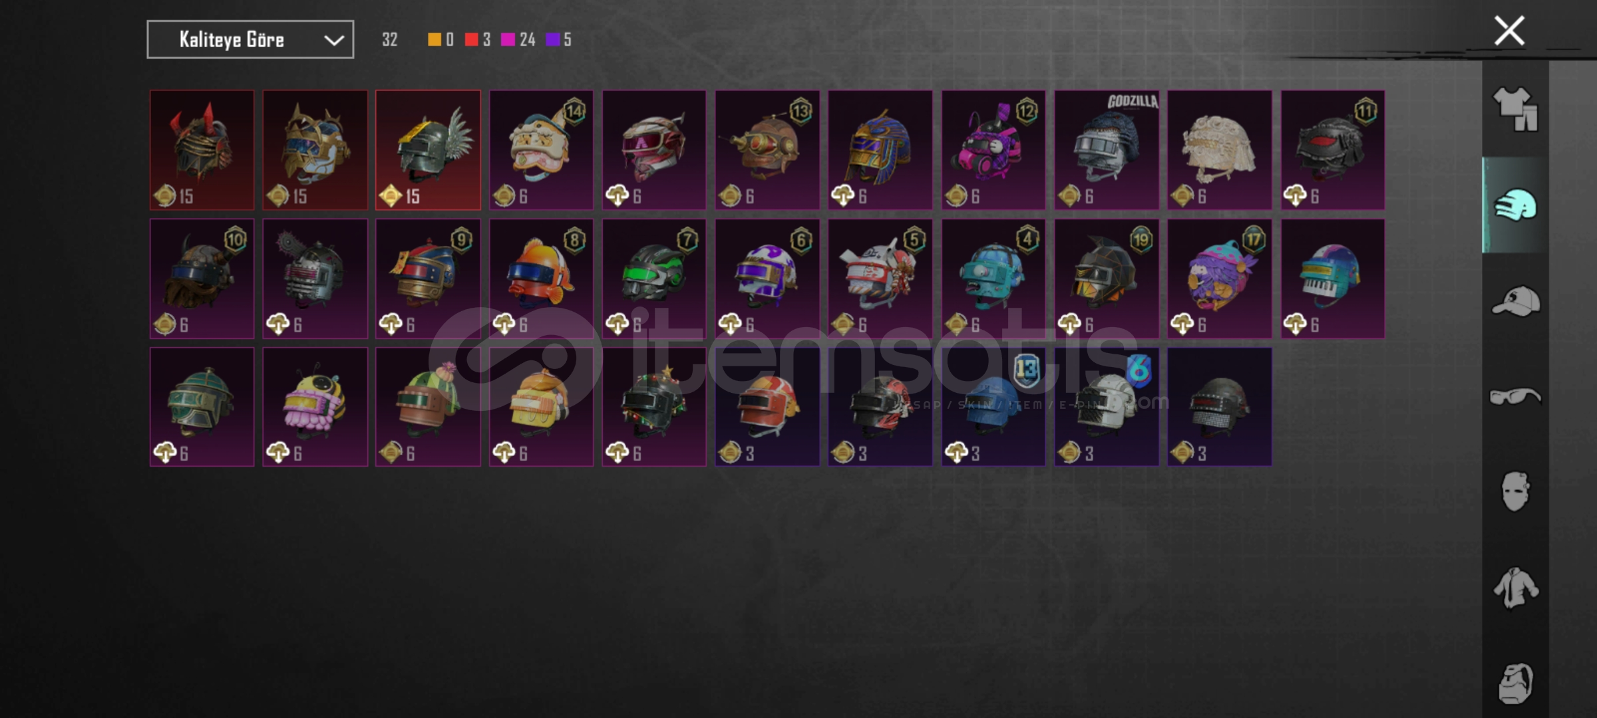Click the dropdown chevron arrow

click(x=334, y=41)
